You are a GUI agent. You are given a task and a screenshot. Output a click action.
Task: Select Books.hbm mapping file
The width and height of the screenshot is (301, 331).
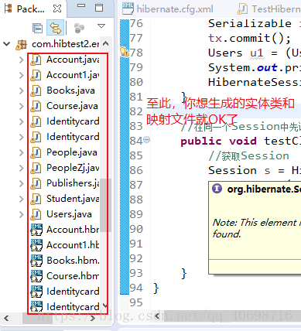click(73, 261)
